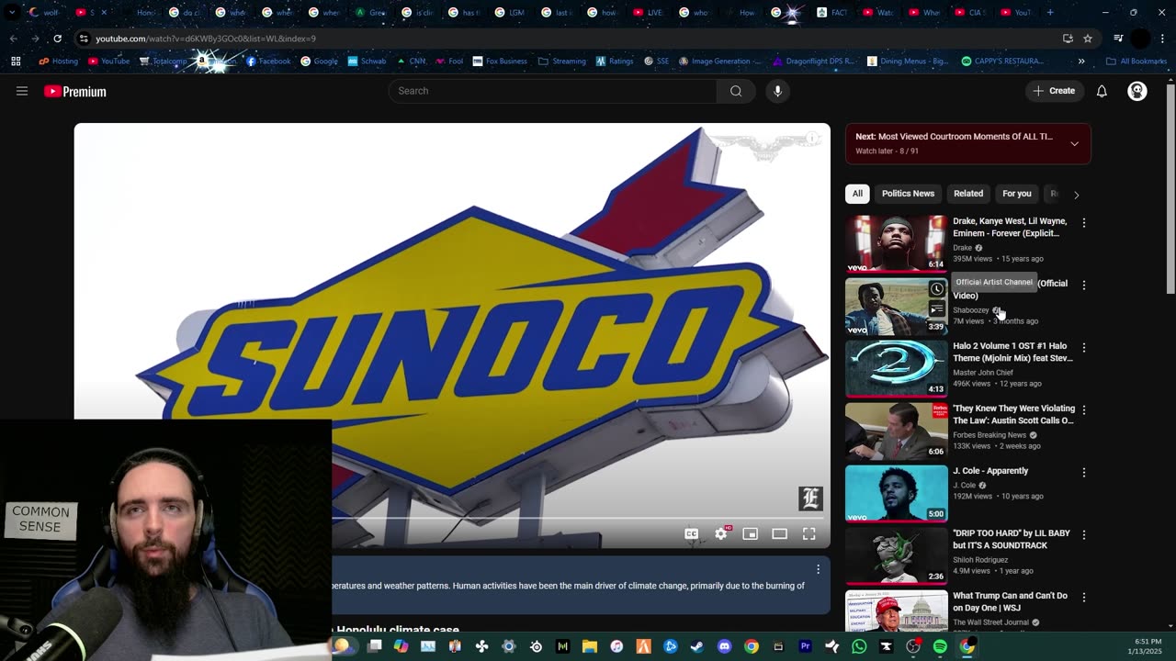Go to YouTube Premium home logo
Image resolution: width=1176 pixels, height=661 pixels.
pyautogui.click(x=75, y=91)
